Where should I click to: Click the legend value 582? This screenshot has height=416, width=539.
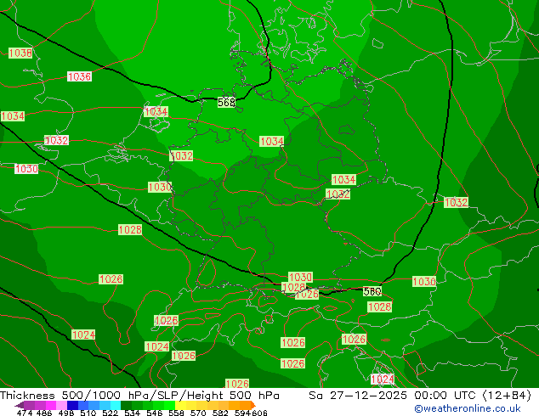(x=220, y=413)
